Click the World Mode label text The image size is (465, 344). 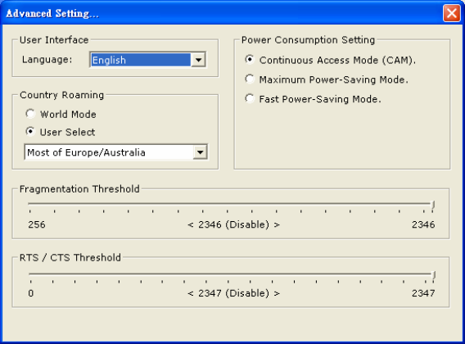click(x=68, y=115)
